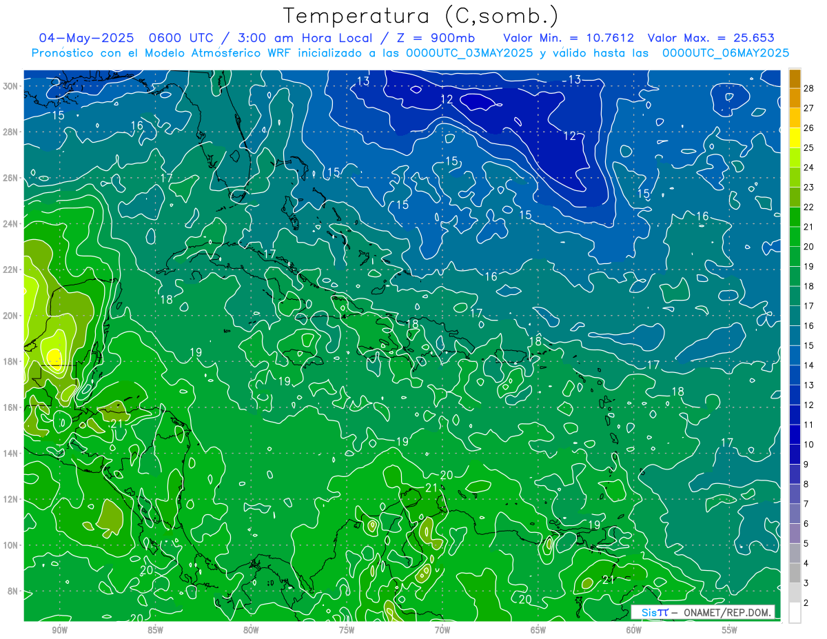The width and height of the screenshot is (827, 639).
Task: Click the latitude label "28N"
Action: [x=10, y=132]
